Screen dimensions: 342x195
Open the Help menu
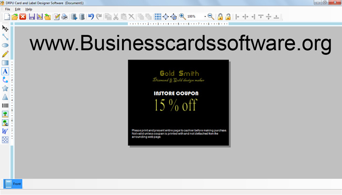[x=29, y=9]
